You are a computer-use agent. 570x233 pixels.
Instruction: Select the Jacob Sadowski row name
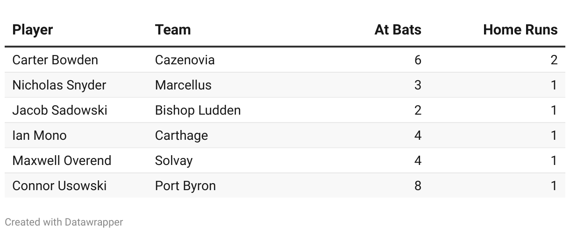[x=60, y=110]
